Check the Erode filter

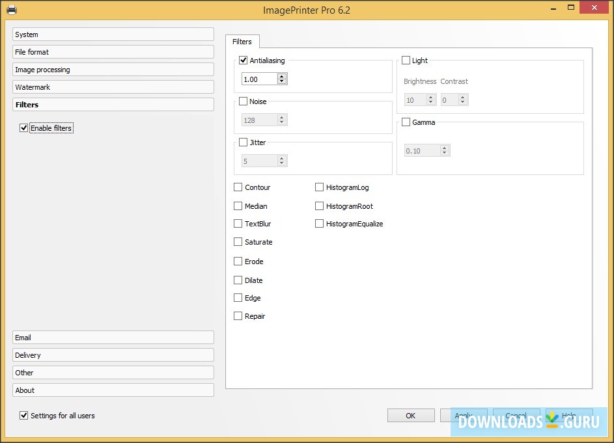238,261
